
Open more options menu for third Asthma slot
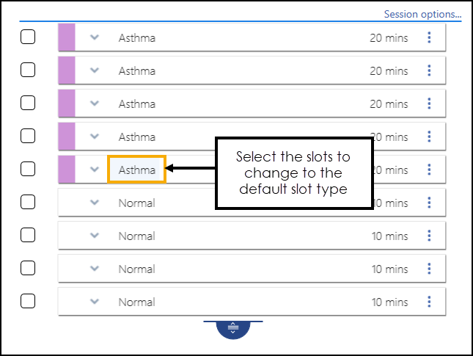[429, 103]
